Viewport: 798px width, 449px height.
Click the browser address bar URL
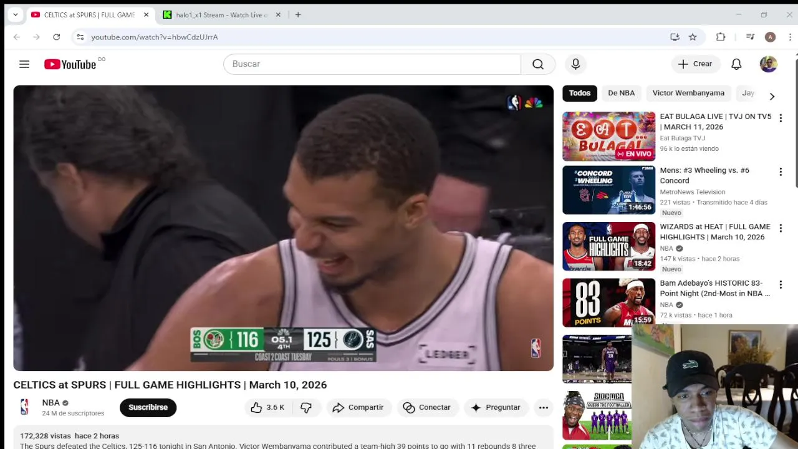tap(155, 37)
